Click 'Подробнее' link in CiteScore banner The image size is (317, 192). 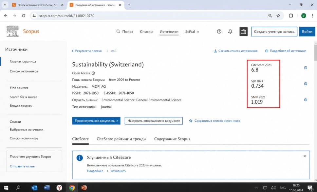pyautogui.click(x=95, y=171)
